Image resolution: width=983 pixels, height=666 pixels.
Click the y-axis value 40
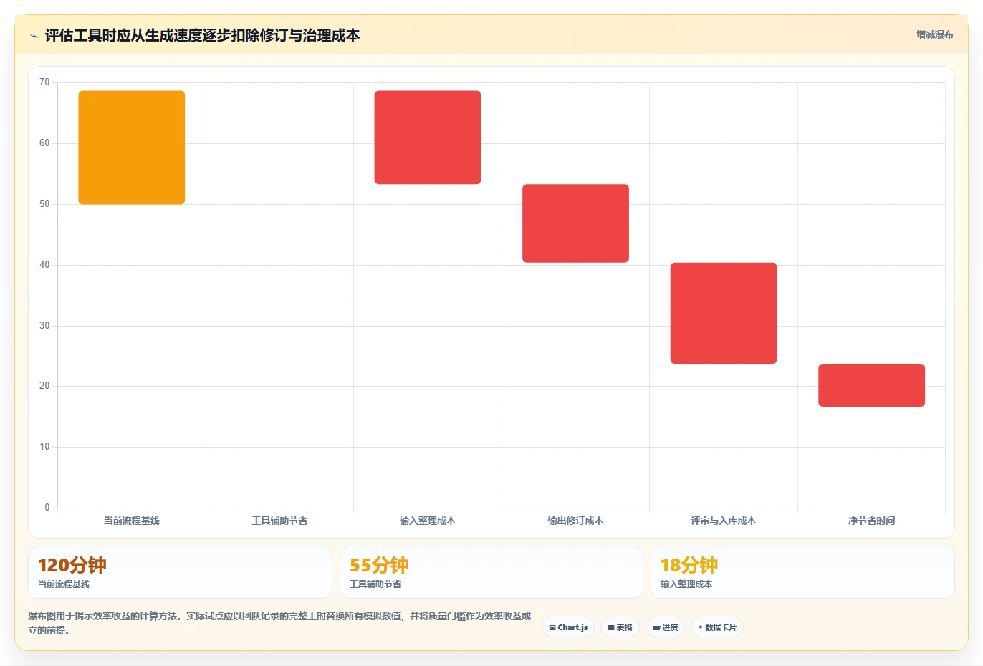(x=44, y=265)
